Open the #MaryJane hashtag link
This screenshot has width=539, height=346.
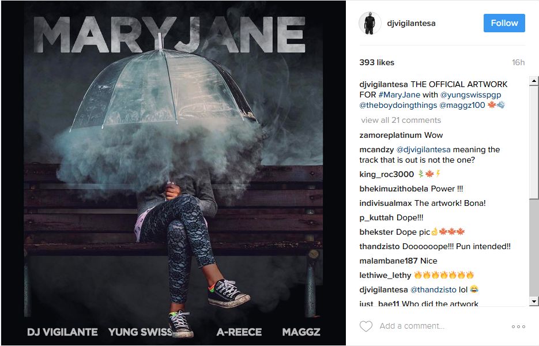399,95
